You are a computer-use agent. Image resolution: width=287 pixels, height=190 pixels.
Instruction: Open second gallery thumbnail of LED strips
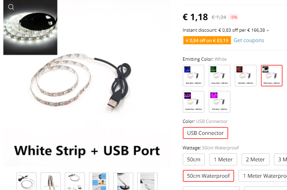coord(51,181)
